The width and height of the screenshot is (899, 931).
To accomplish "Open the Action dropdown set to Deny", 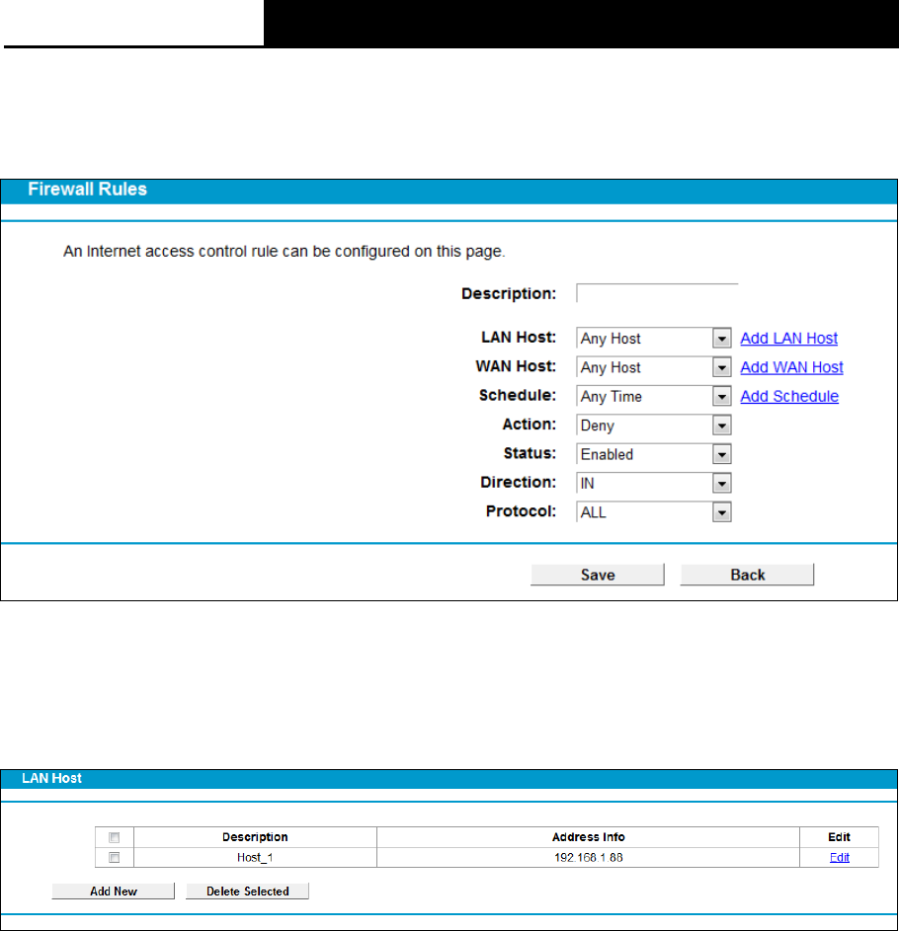I will click(x=654, y=426).
